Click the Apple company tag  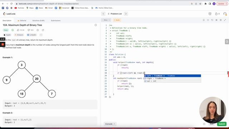[7, 35]
